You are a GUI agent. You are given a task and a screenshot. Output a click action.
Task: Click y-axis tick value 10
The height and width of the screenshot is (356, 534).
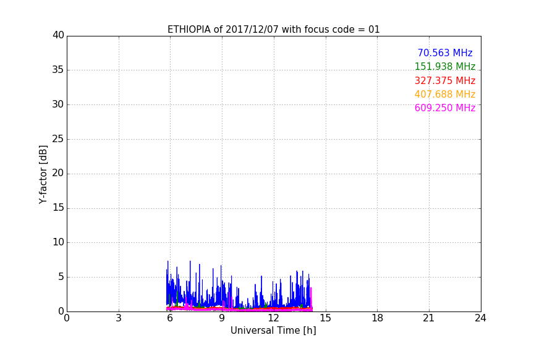58,242
